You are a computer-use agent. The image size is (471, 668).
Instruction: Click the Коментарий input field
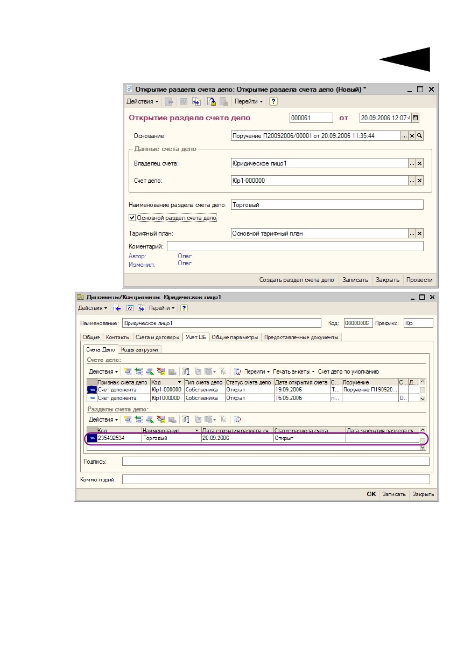(x=295, y=246)
